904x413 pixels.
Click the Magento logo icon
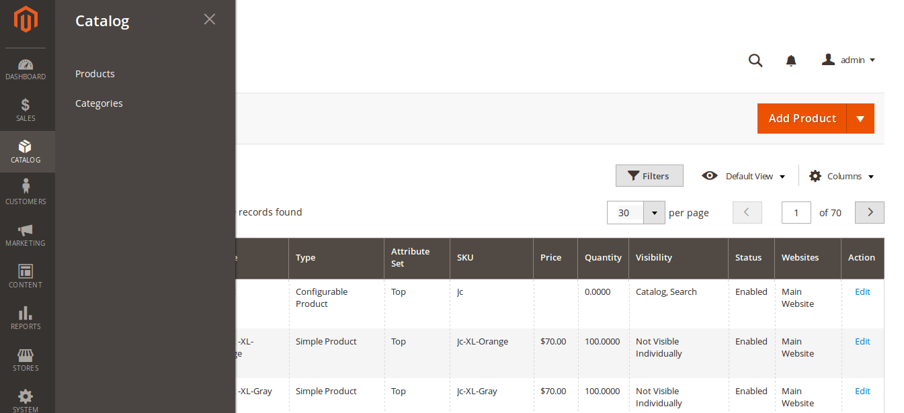26,19
